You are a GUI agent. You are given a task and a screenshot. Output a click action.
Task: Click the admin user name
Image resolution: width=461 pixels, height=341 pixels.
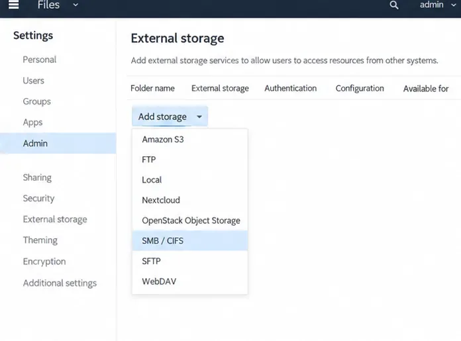pos(431,5)
